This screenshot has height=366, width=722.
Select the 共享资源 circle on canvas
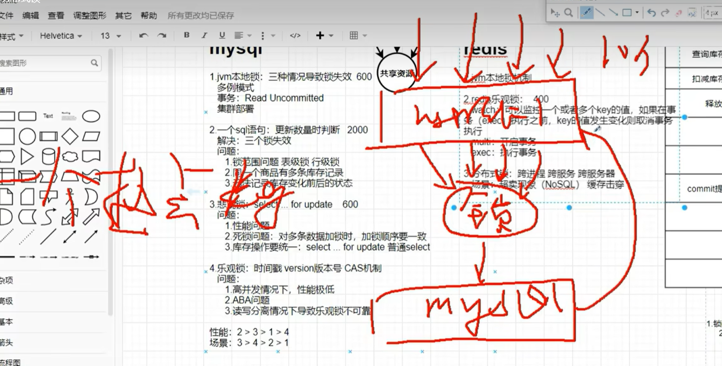pyautogui.click(x=397, y=74)
